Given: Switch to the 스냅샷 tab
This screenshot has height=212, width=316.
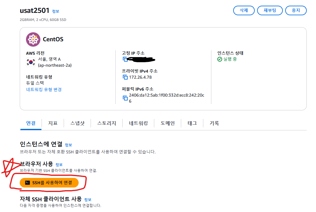Looking at the screenshot, I should [77, 123].
